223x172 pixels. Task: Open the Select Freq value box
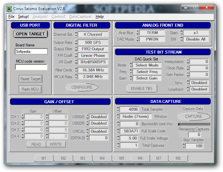pyautogui.click(x=147, y=72)
